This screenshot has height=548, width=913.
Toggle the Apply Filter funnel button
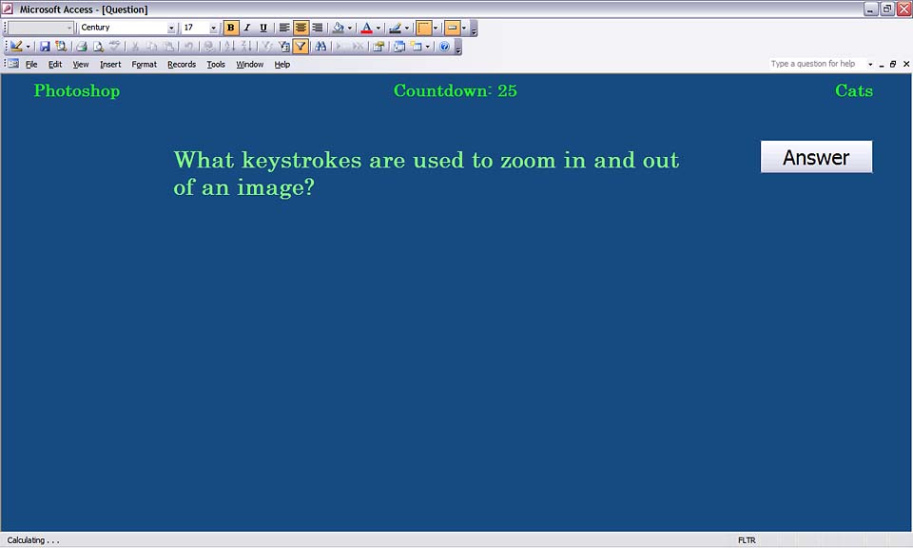tap(301, 47)
